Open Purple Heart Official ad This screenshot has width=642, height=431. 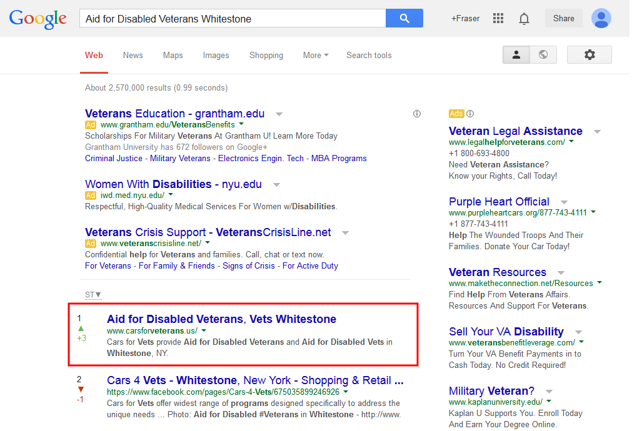pyautogui.click(x=499, y=202)
